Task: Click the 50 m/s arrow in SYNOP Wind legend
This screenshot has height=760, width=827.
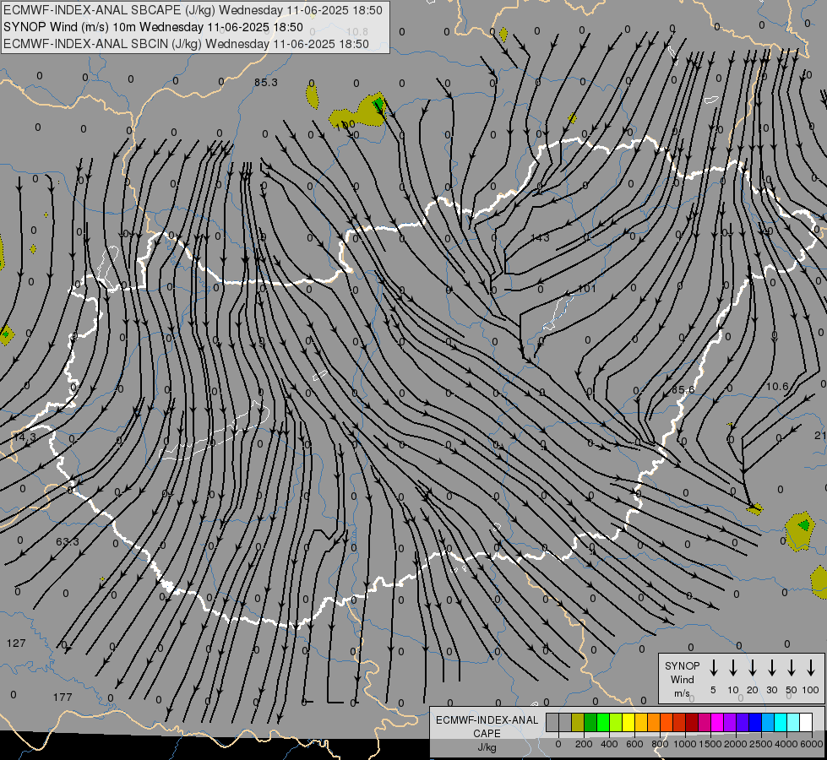Action: [792, 668]
